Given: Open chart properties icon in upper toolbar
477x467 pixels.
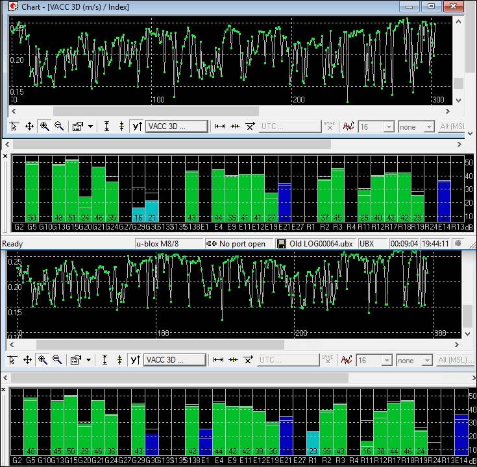Looking at the screenshot, I should tap(78, 126).
